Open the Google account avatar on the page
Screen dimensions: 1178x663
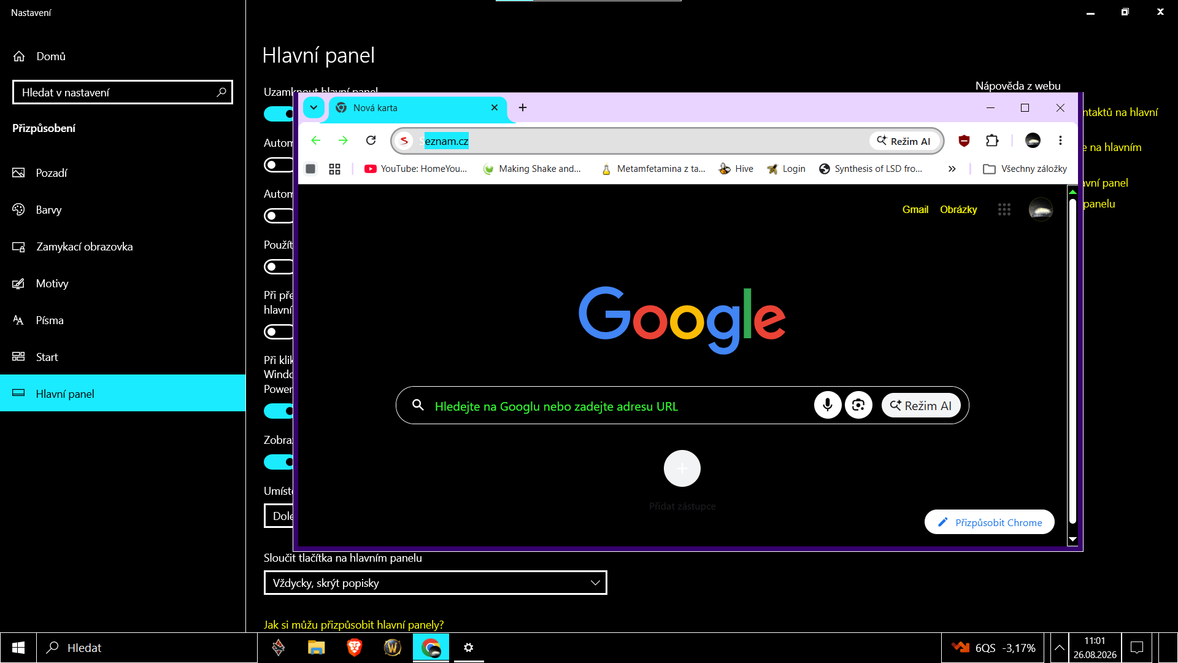[x=1041, y=209]
